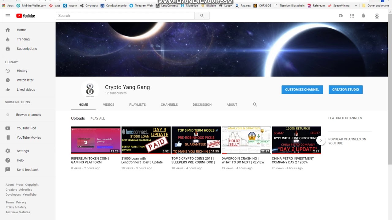Open the Advertise footer link

(x=26, y=189)
